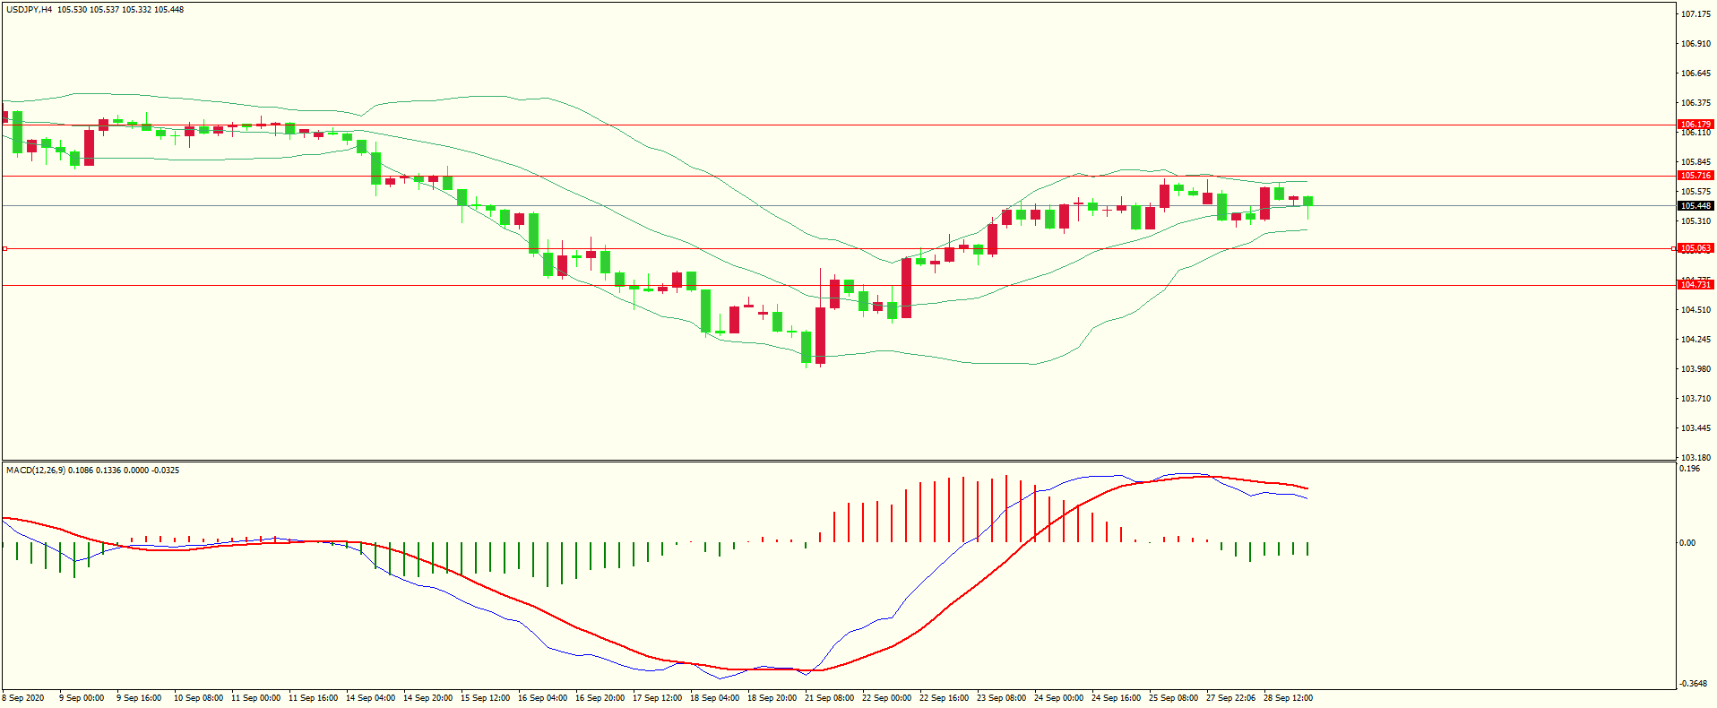Click the red 106.179 price level tag
1717x708 pixels.
[x=1695, y=125]
